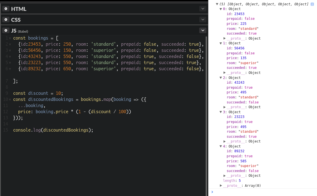Click "map" method on line 10
The image size is (317, 196).
(x=107, y=100)
